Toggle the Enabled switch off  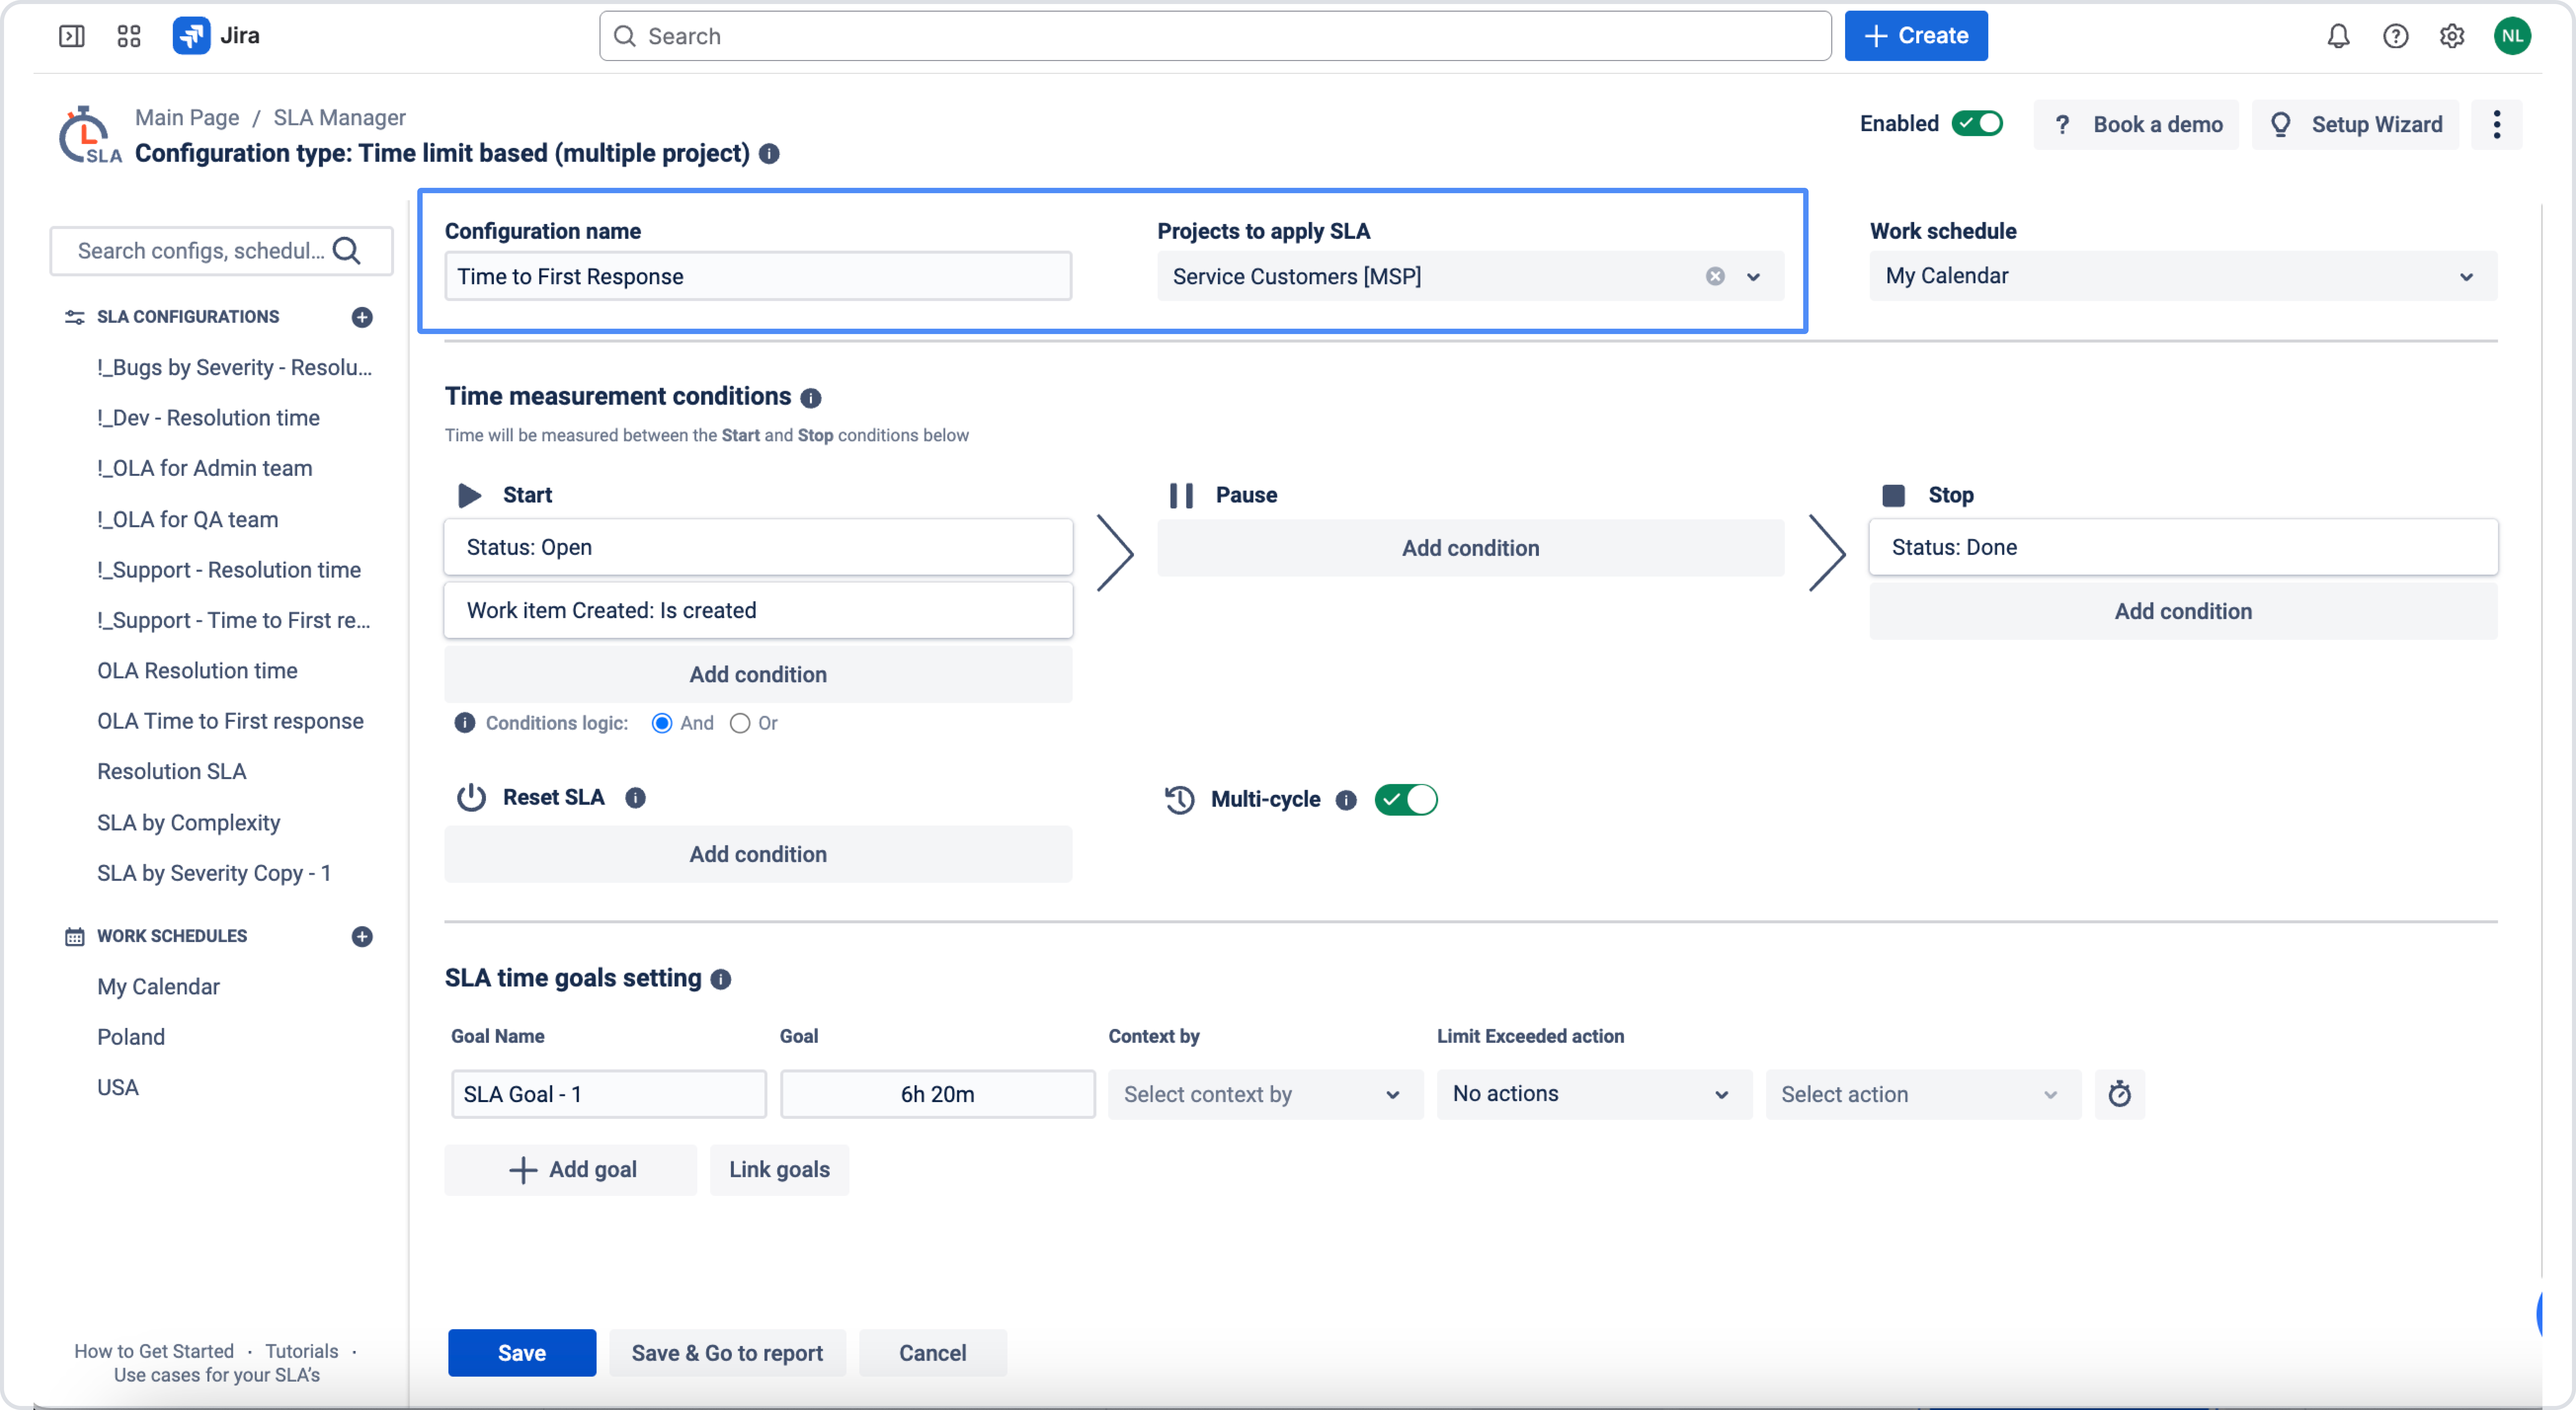click(x=1977, y=123)
